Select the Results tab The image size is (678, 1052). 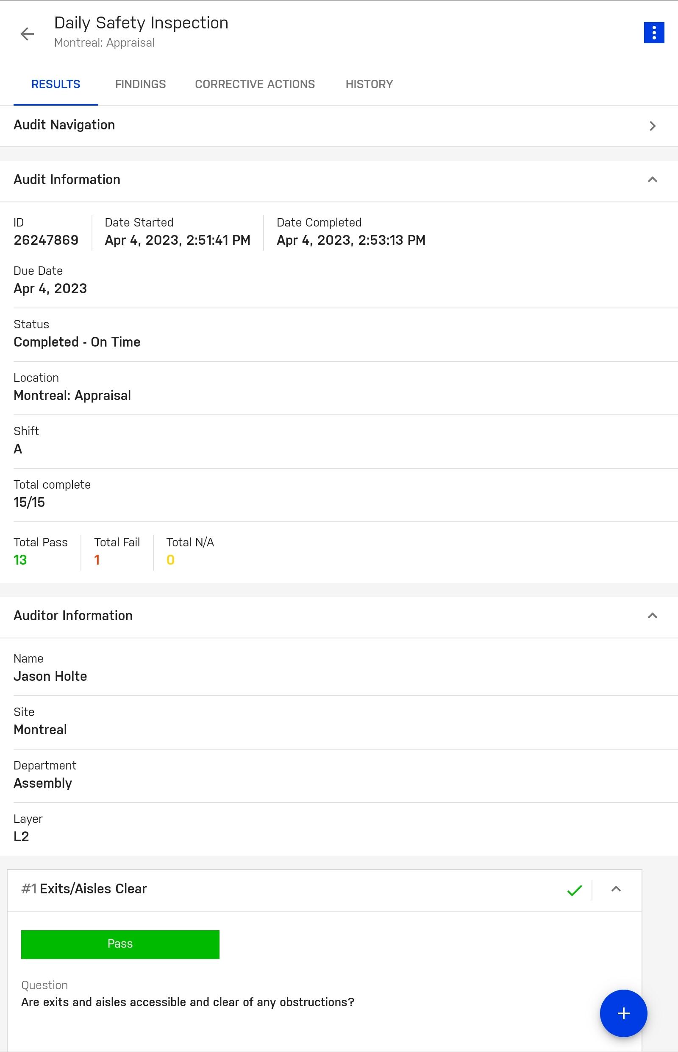pos(56,84)
